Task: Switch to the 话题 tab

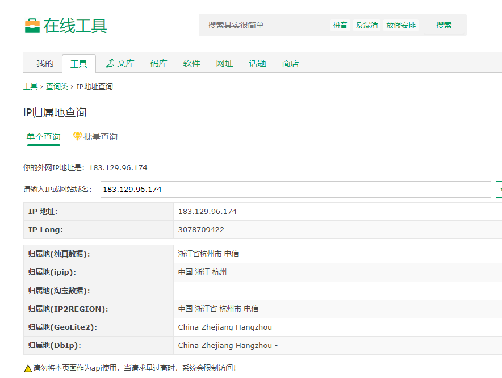Action: click(x=258, y=64)
